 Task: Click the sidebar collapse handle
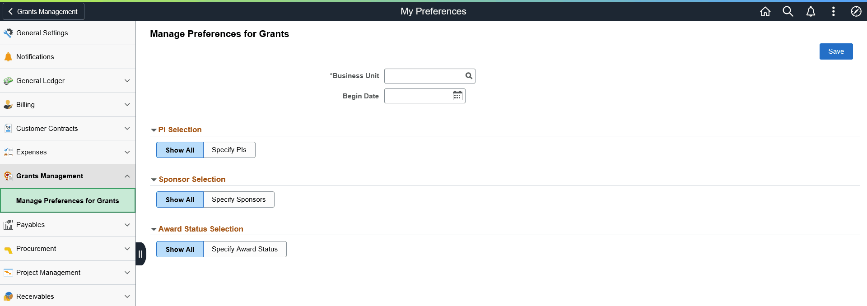pyautogui.click(x=140, y=254)
